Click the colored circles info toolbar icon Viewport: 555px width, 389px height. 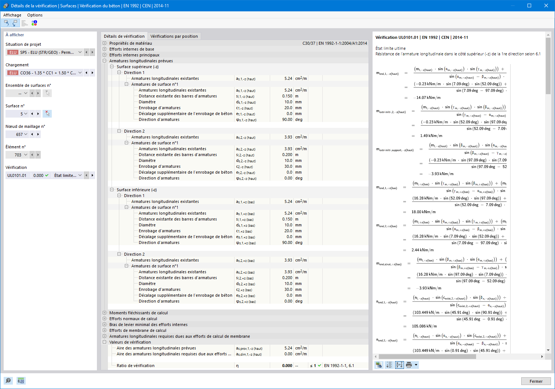[x=34, y=23]
